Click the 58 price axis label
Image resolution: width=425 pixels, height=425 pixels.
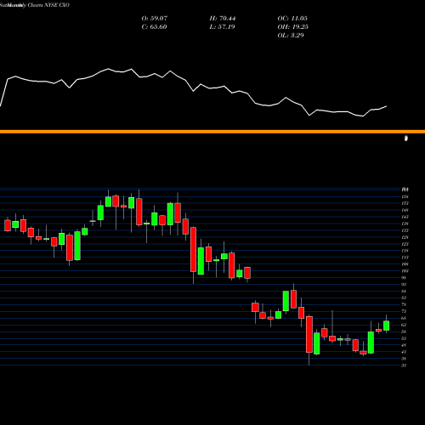[x=404, y=331]
